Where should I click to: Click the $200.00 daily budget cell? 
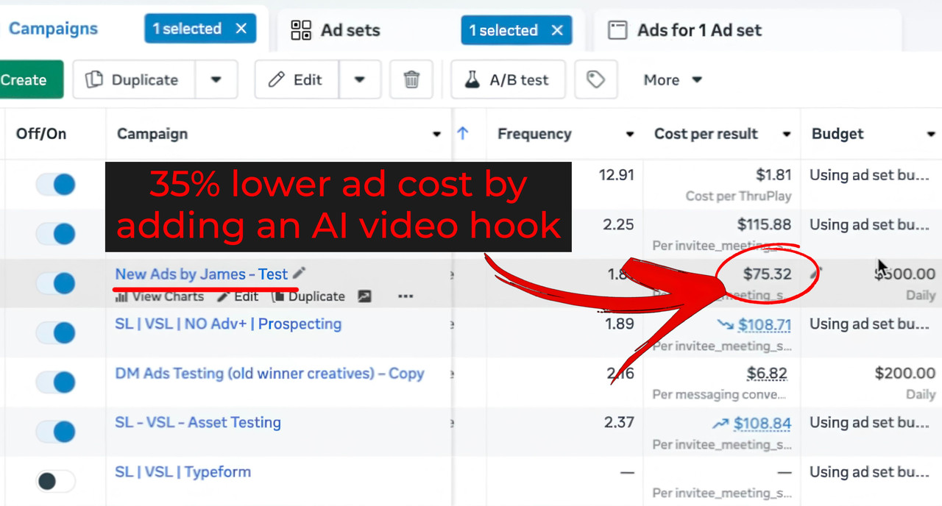(905, 374)
